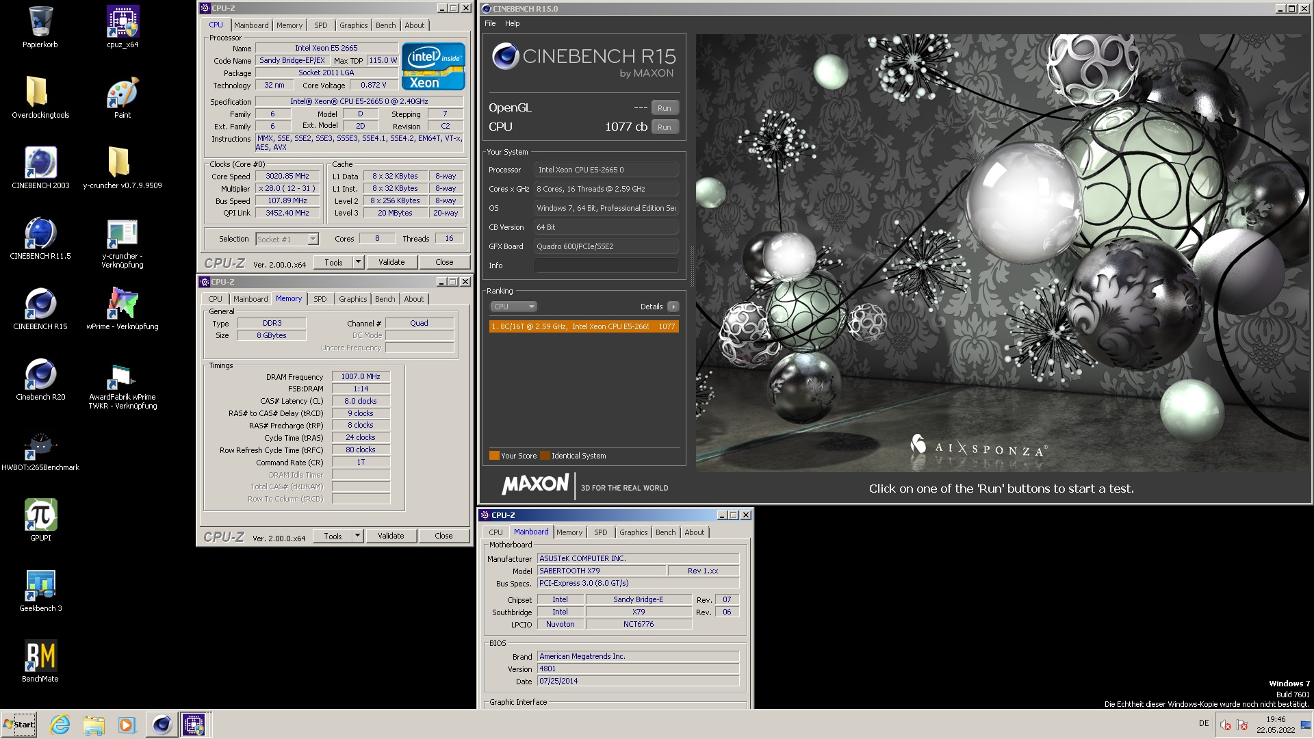Click Tools button in Memory CPU-Z window

coord(333,536)
